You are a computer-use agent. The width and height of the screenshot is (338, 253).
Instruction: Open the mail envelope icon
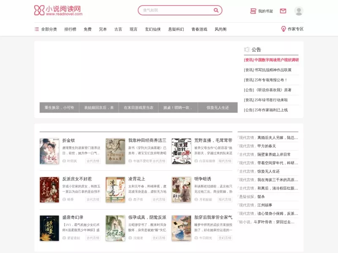pyautogui.click(x=283, y=11)
